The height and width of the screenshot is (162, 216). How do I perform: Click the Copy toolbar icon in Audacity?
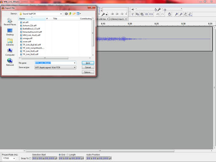pos(138,14)
